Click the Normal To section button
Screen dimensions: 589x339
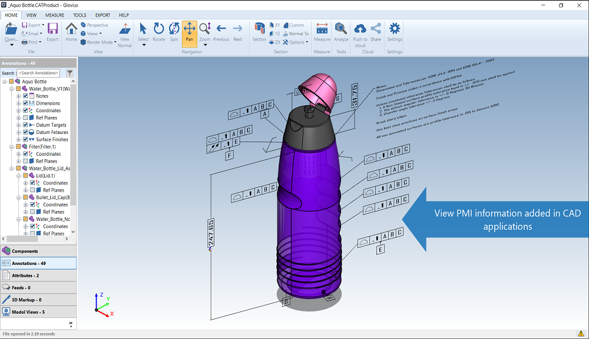tap(296, 33)
